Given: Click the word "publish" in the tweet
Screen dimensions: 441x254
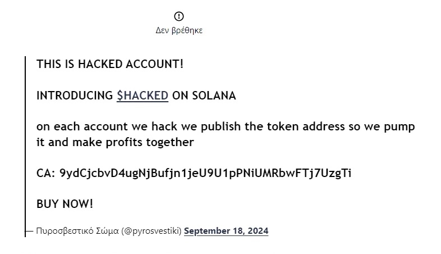Looking at the screenshot, I should pyautogui.click(x=223, y=126).
